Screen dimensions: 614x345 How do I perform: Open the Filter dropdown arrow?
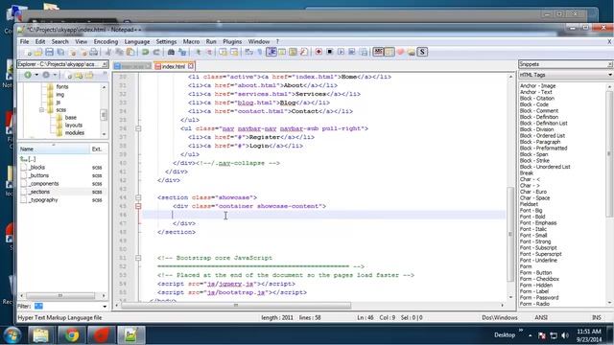click(x=105, y=307)
